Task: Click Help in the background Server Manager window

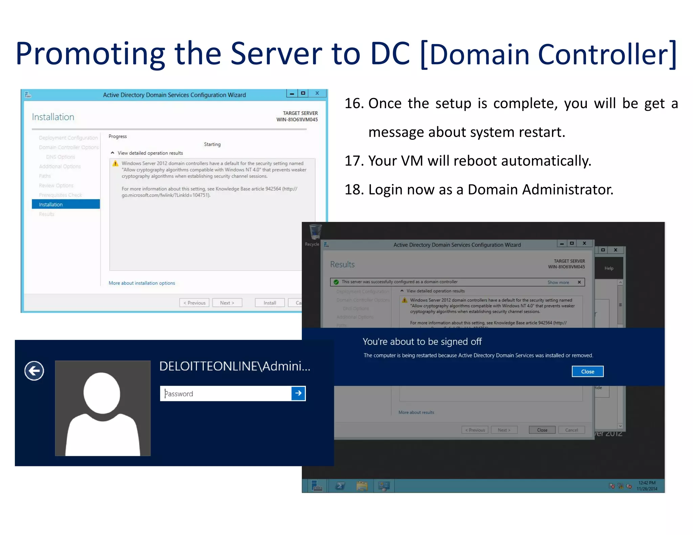Action: pyautogui.click(x=609, y=268)
